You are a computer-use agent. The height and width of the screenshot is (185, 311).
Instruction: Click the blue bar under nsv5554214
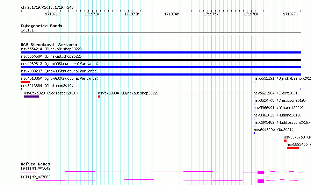pyautogui.click(x=161, y=52)
